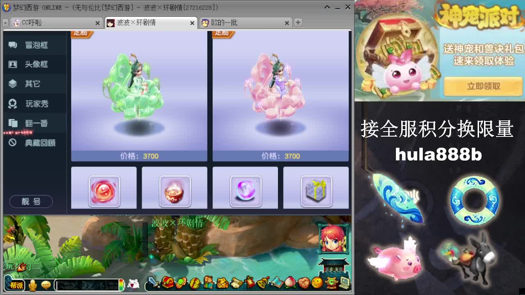Click the red-haired character portrait
This screenshot has width=525, height=295.
[x=333, y=238]
